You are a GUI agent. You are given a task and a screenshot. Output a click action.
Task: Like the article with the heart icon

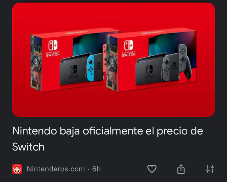[x=152, y=169]
